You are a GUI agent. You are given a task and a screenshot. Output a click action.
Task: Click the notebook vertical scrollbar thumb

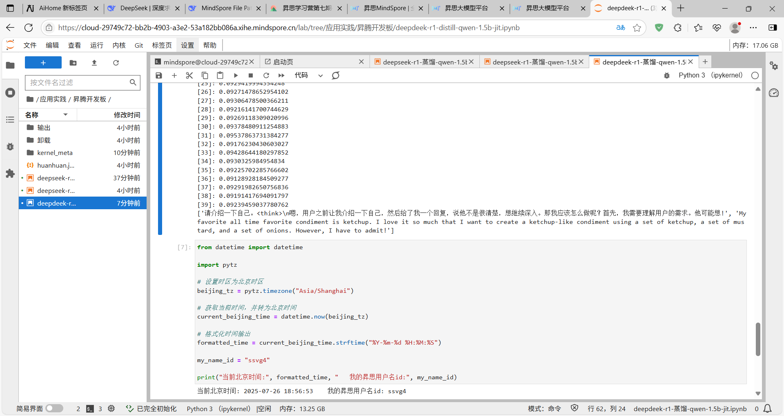point(758,339)
